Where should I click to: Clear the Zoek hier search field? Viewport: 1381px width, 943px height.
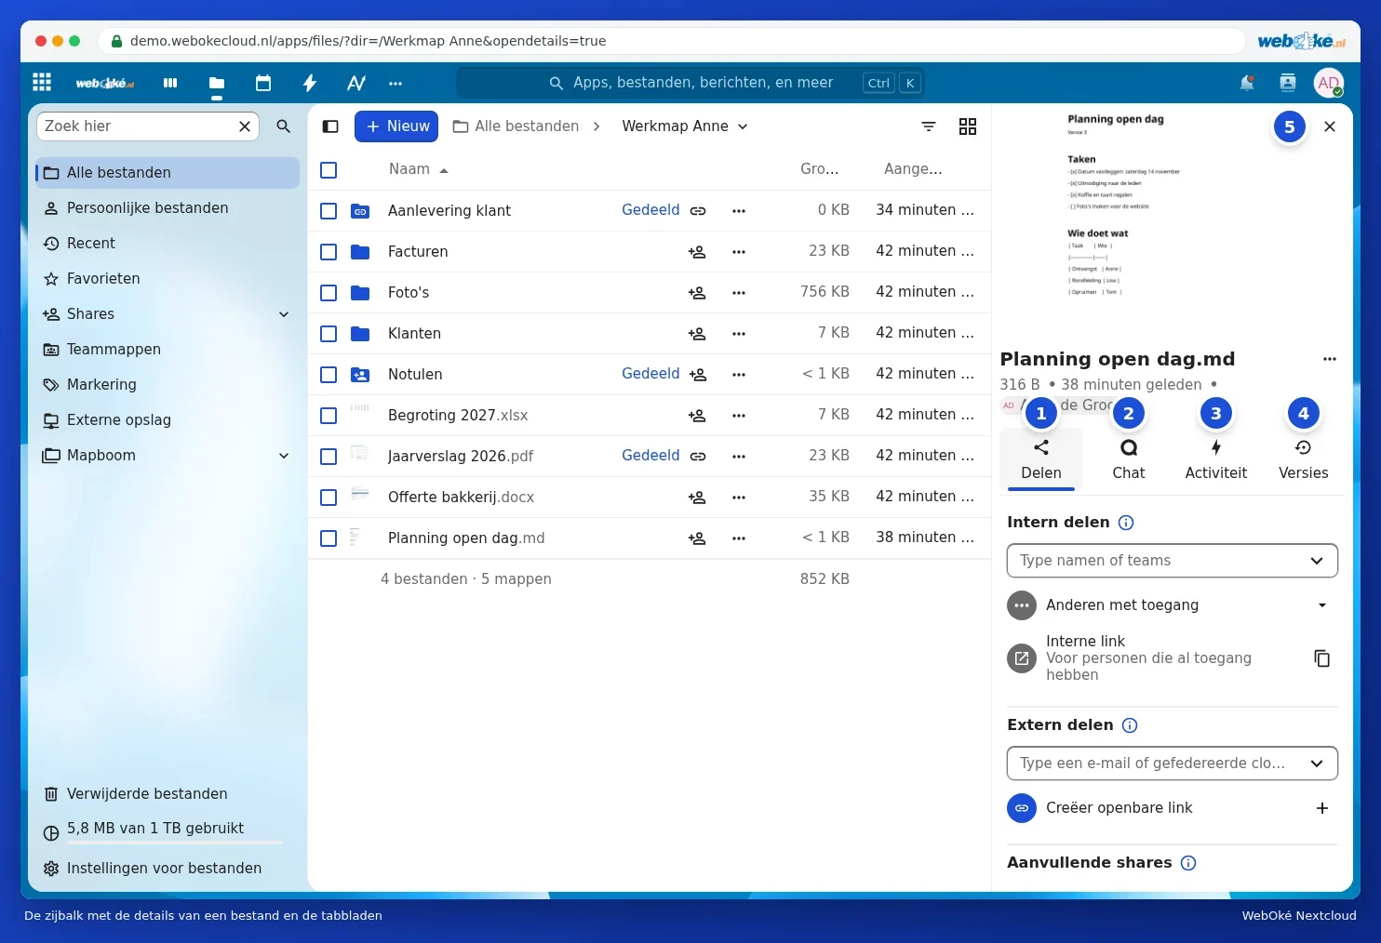(245, 126)
